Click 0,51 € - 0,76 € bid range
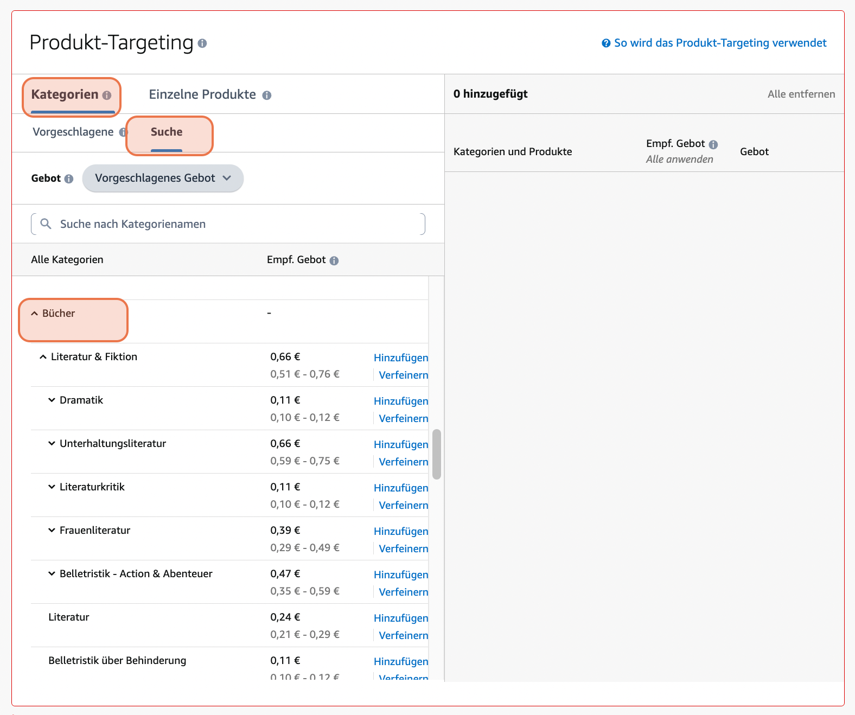 coord(305,374)
